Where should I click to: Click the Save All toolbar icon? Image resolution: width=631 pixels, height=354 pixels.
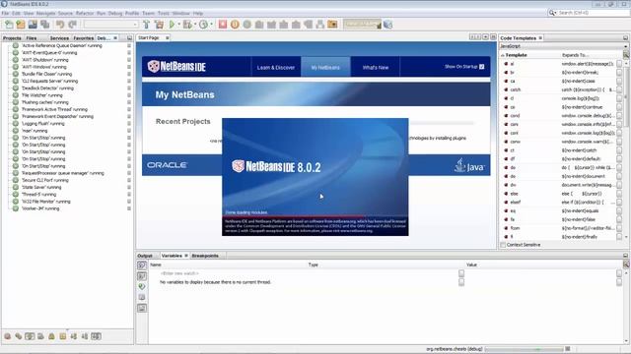(x=44, y=25)
